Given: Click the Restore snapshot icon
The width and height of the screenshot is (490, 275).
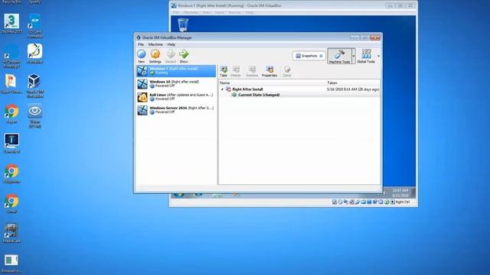Looking at the screenshot, I should pos(252,70).
